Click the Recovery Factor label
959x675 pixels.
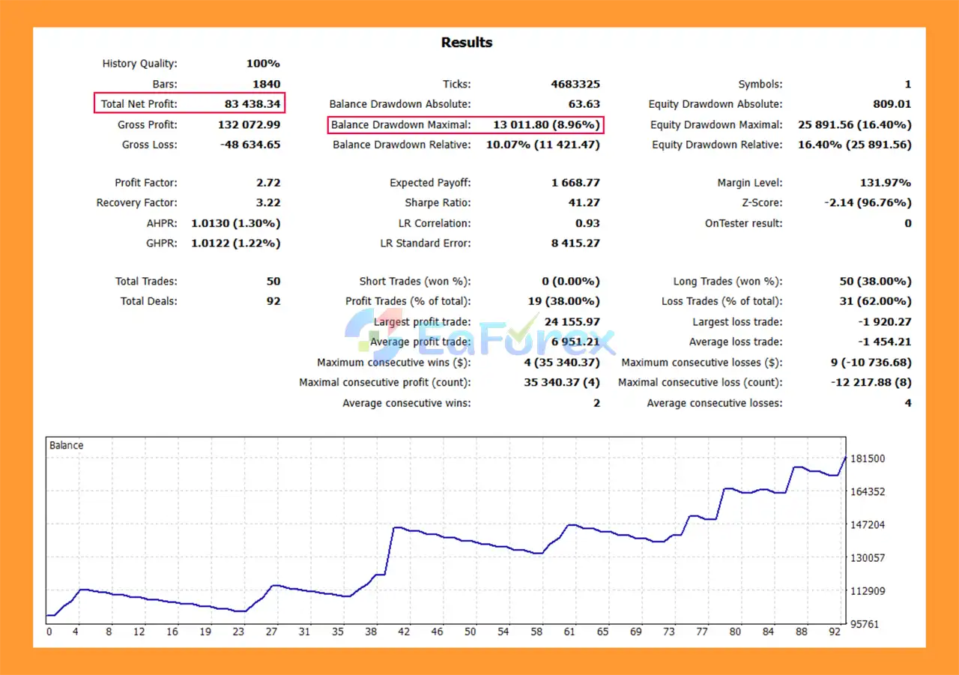(x=136, y=203)
